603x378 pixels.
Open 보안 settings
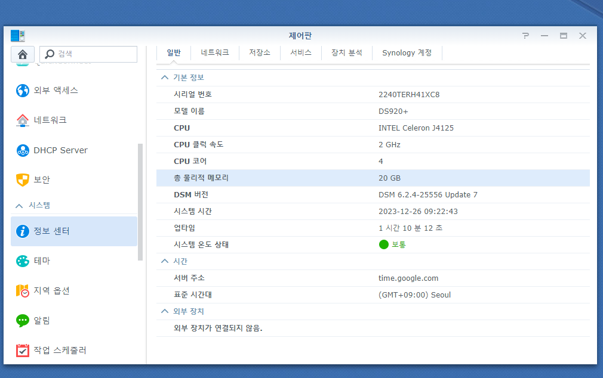pos(74,180)
